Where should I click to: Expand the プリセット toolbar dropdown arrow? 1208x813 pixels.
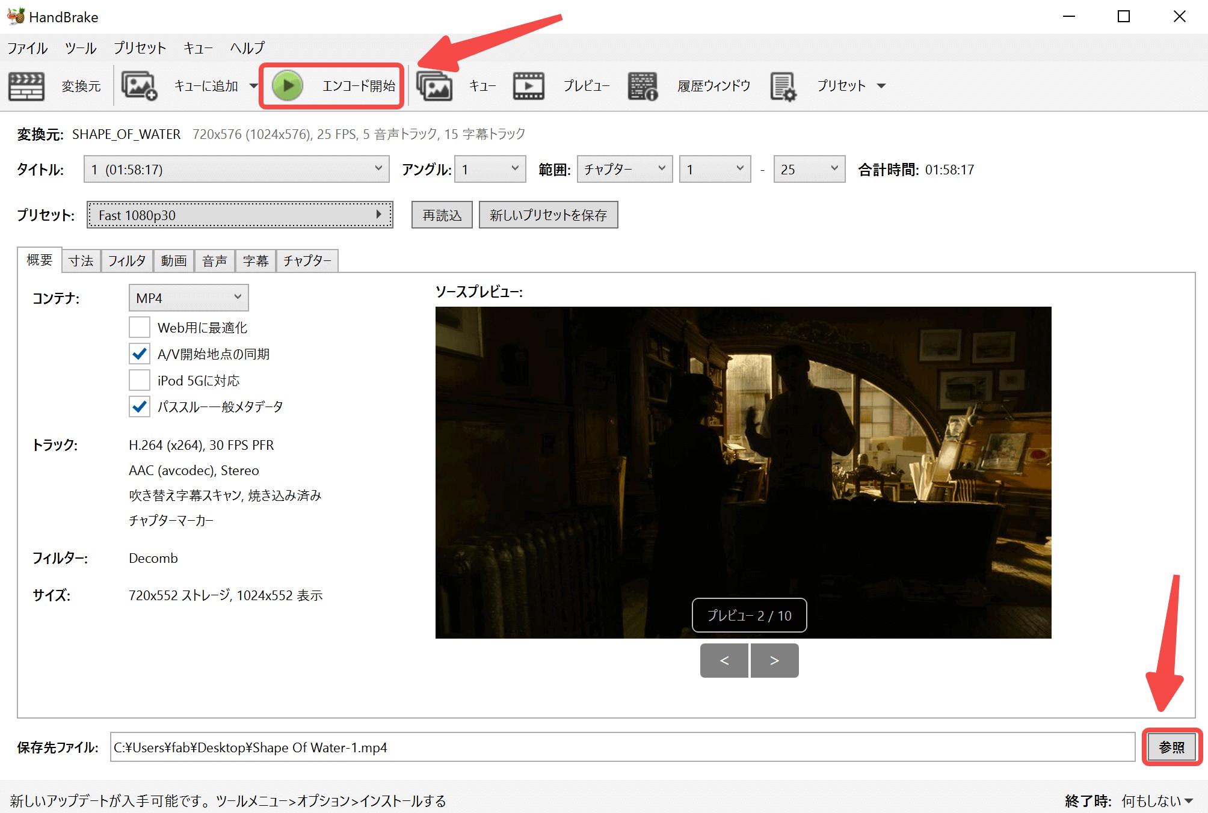click(881, 86)
